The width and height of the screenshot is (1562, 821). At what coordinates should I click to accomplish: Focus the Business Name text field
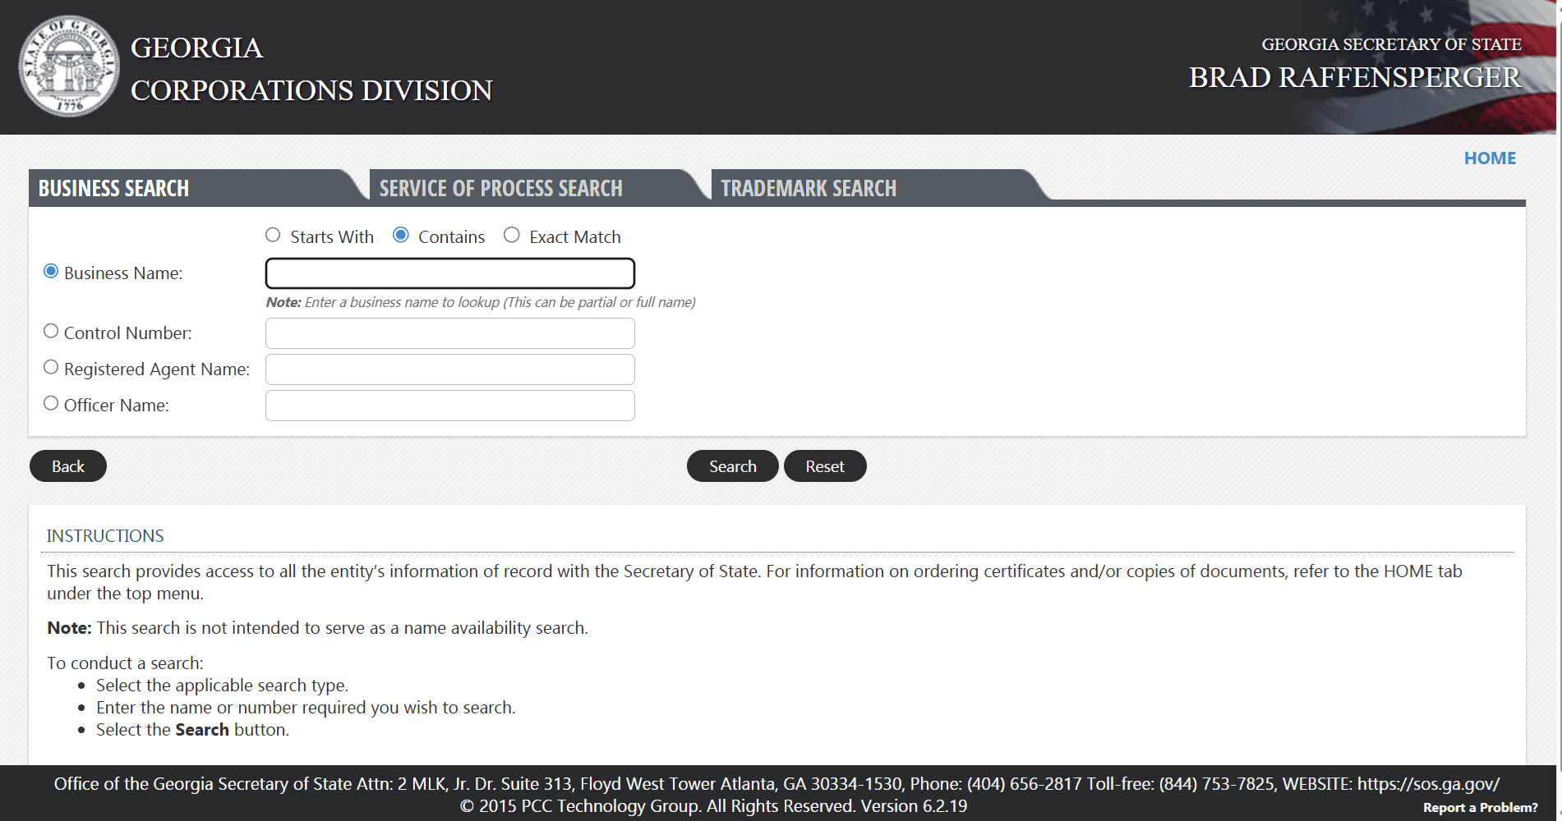450,273
